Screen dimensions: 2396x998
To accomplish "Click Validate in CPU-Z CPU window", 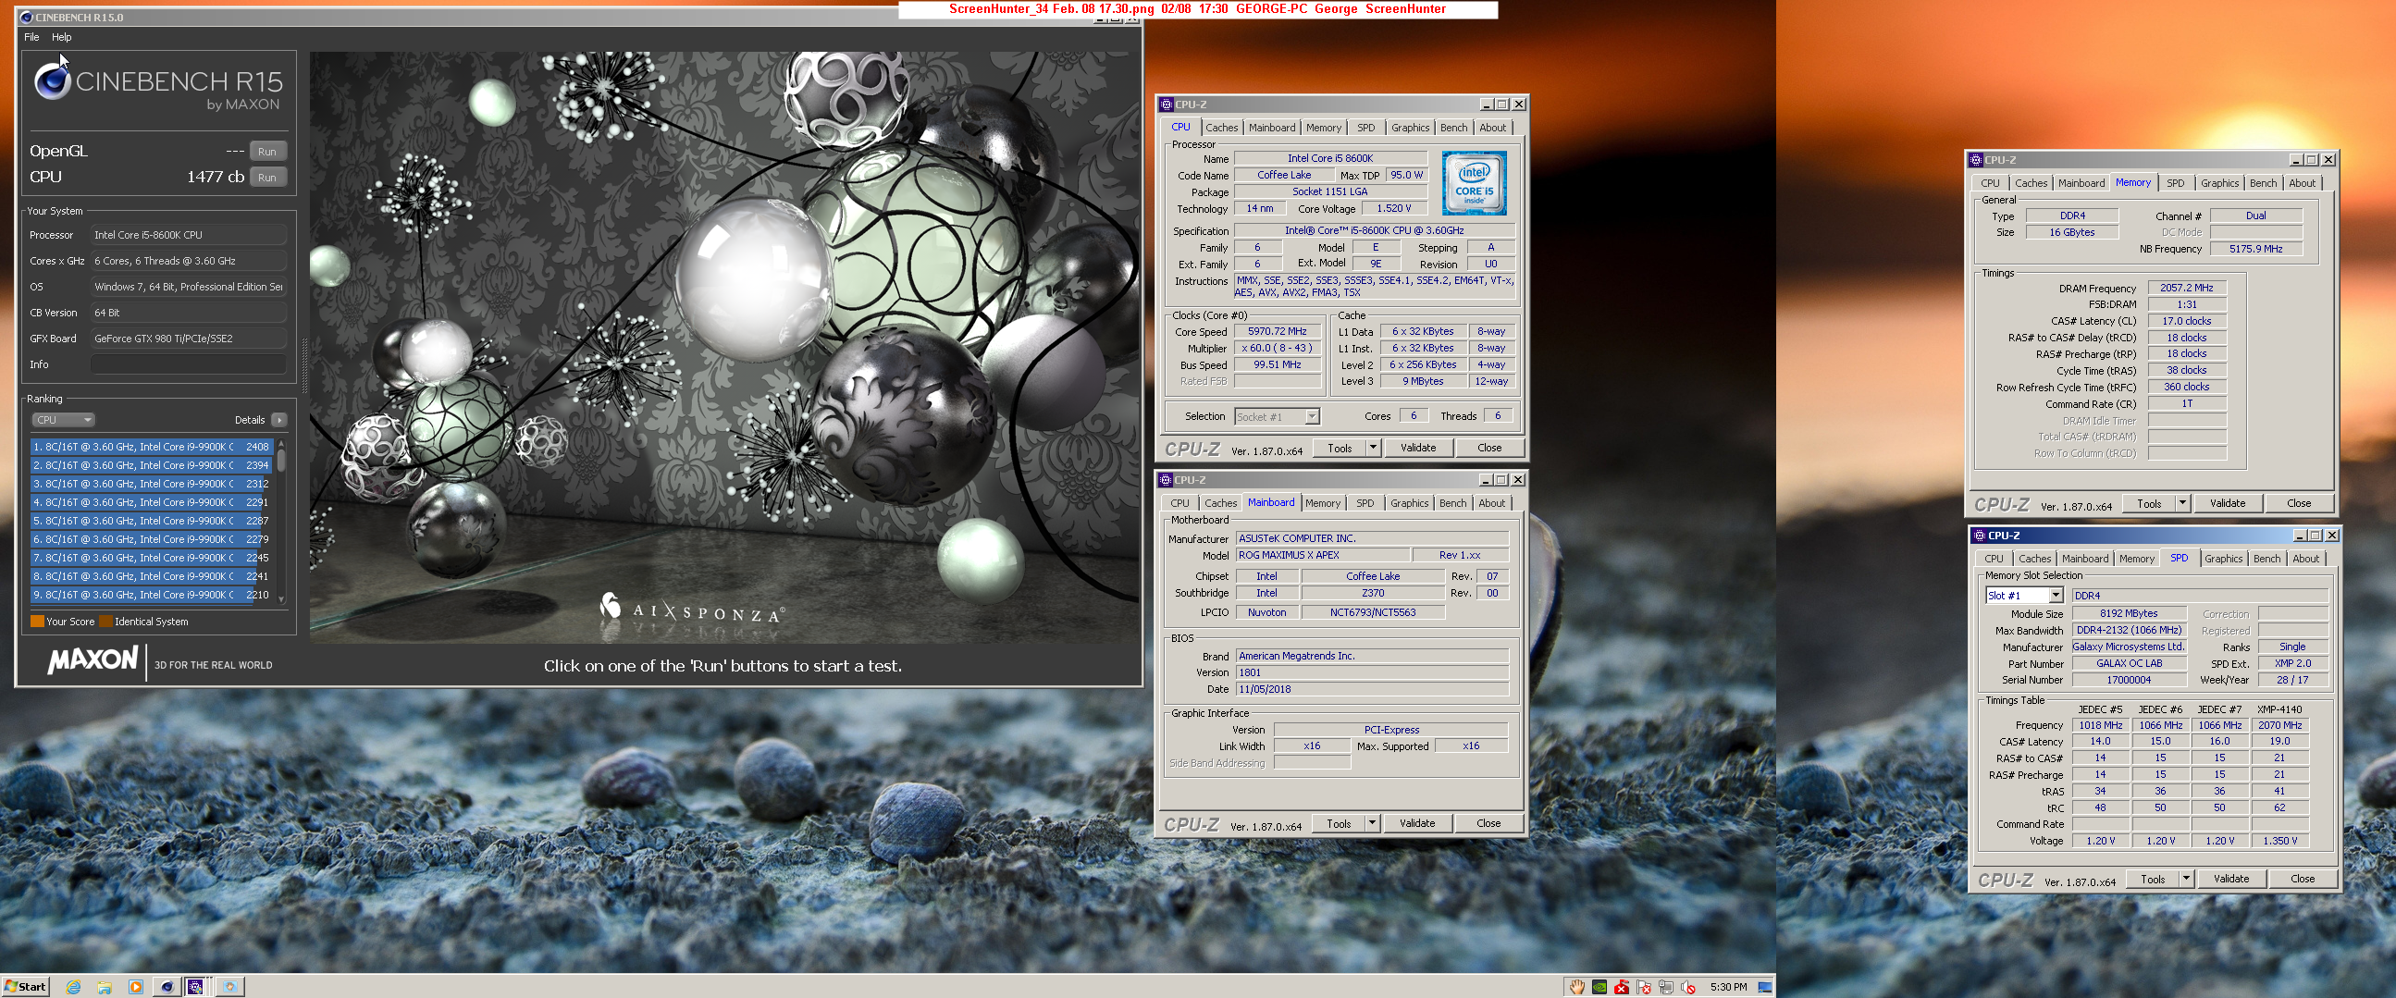I will click(1418, 449).
